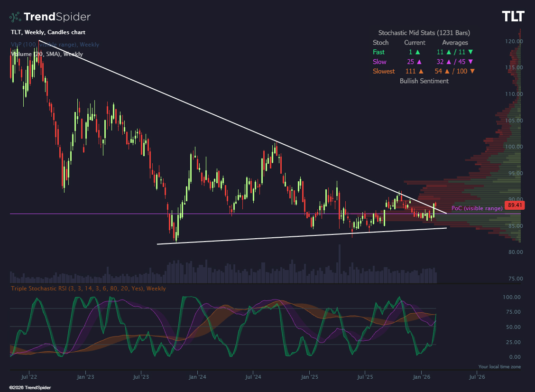Click the 115.00 price axis label

(514, 67)
